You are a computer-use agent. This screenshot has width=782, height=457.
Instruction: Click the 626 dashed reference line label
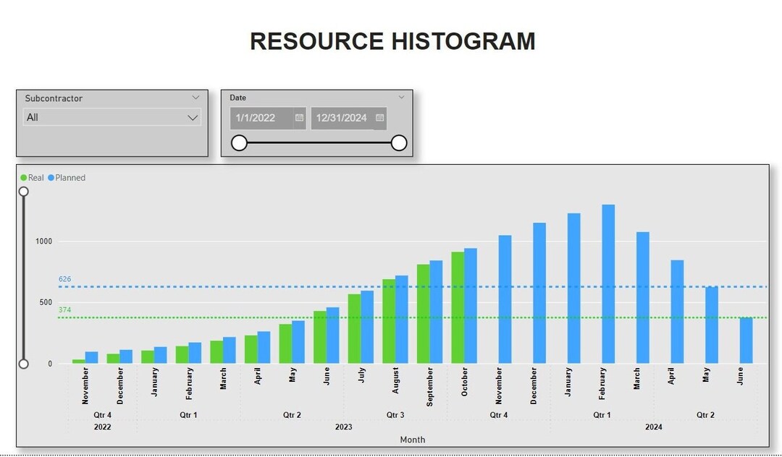[x=64, y=278]
